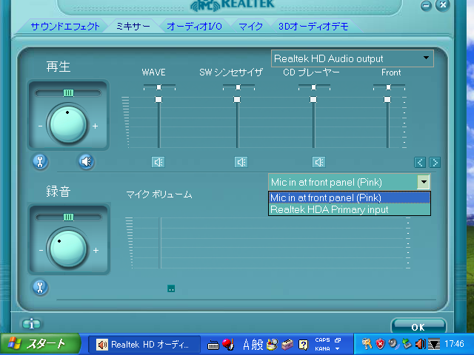This screenshot has height=355, width=474.
Task: Click the system clock 17:46
Action: [x=454, y=344]
